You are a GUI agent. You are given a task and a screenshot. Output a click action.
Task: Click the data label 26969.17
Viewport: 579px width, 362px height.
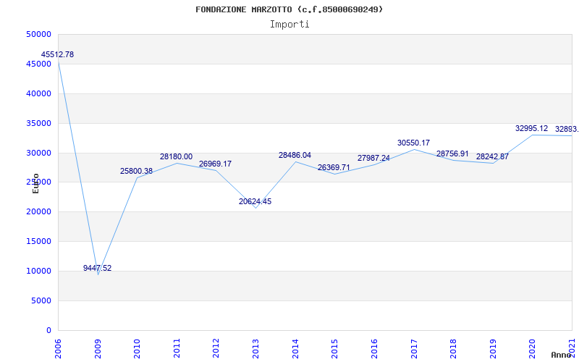coord(215,164)
